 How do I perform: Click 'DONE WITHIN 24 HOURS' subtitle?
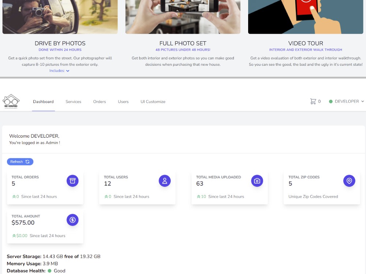click(60, 50)
